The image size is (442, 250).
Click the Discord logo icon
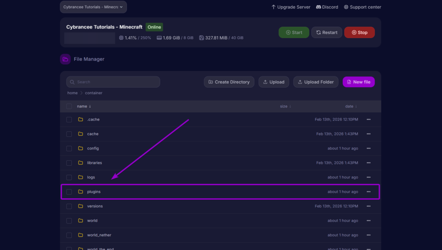click(319, 7)
